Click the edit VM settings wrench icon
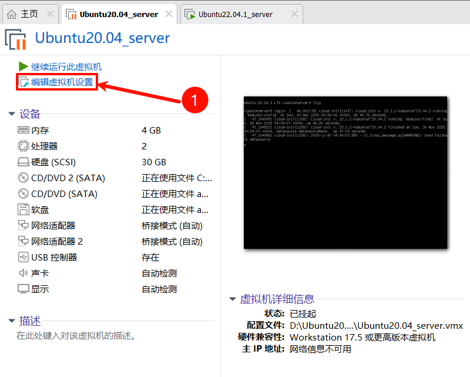470x377 pixels. coord(23,82)
